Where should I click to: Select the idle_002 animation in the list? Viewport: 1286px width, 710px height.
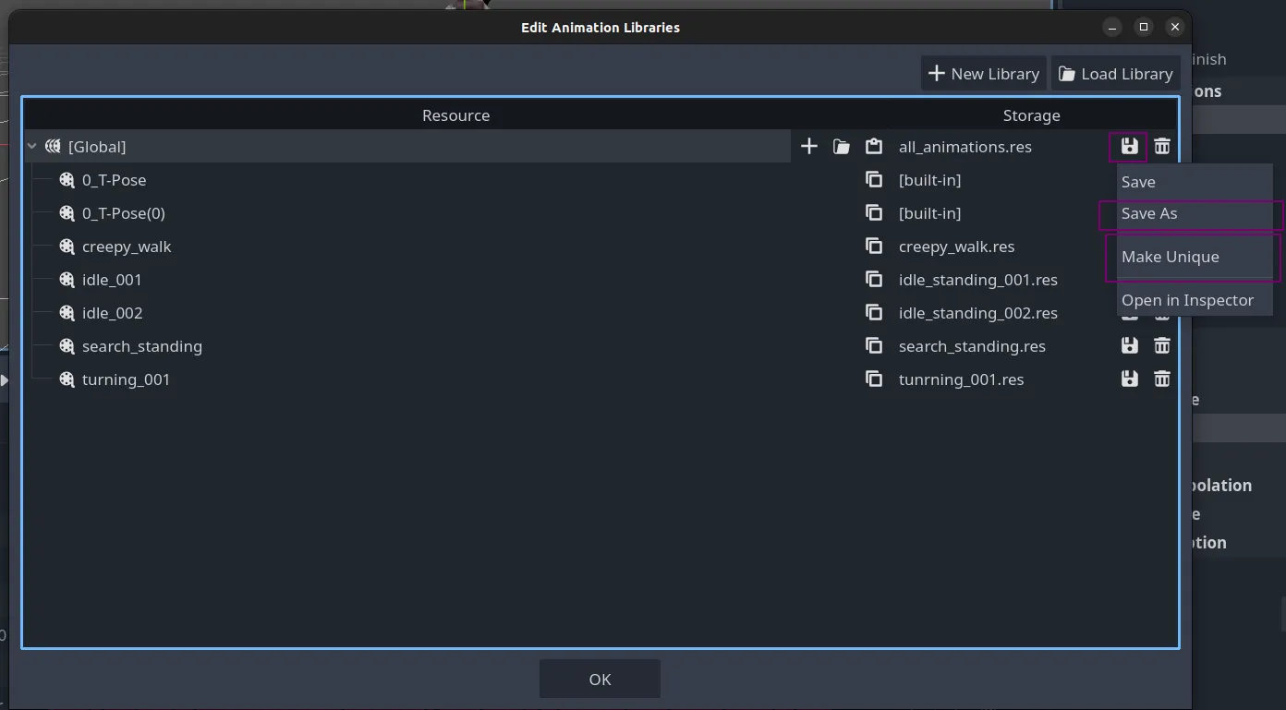[112, 313]
